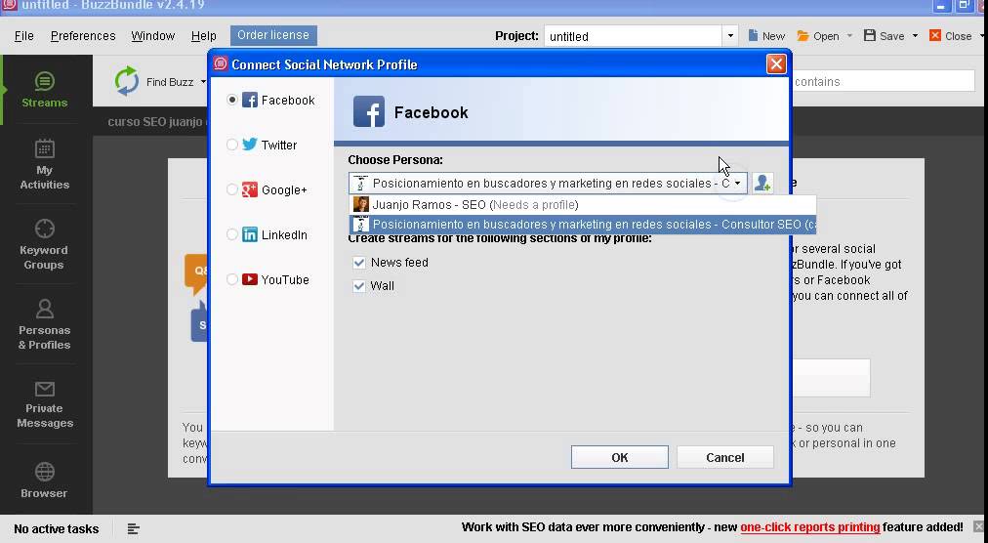Image resolution: width=988 pixels, height=543 pixels.
Task: Expand the Save button dropdown arrow
Action: [x=915, y=36]
